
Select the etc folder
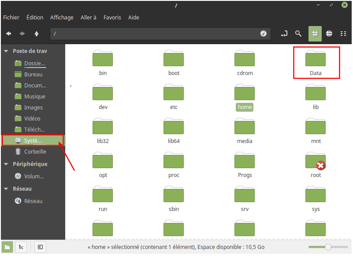[x=174, y=97]
